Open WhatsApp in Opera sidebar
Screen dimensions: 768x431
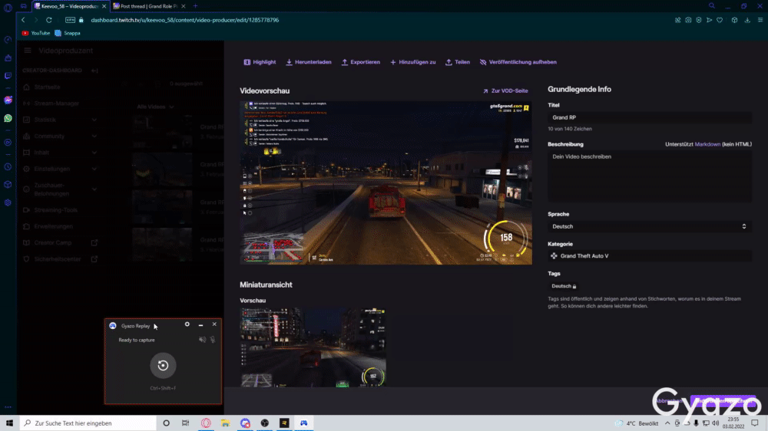[x=8, y=118]
